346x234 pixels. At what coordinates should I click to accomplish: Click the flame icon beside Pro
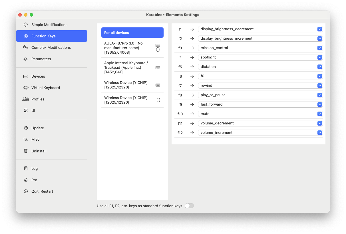pos(26,180)
